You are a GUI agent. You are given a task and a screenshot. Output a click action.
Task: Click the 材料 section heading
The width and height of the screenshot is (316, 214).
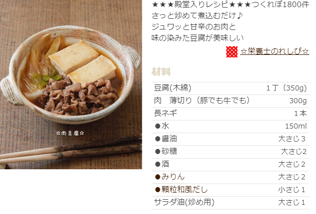(x=161, y=72)
